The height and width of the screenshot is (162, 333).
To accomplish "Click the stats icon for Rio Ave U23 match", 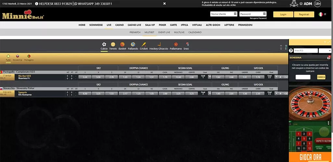I will pos(280,77).
